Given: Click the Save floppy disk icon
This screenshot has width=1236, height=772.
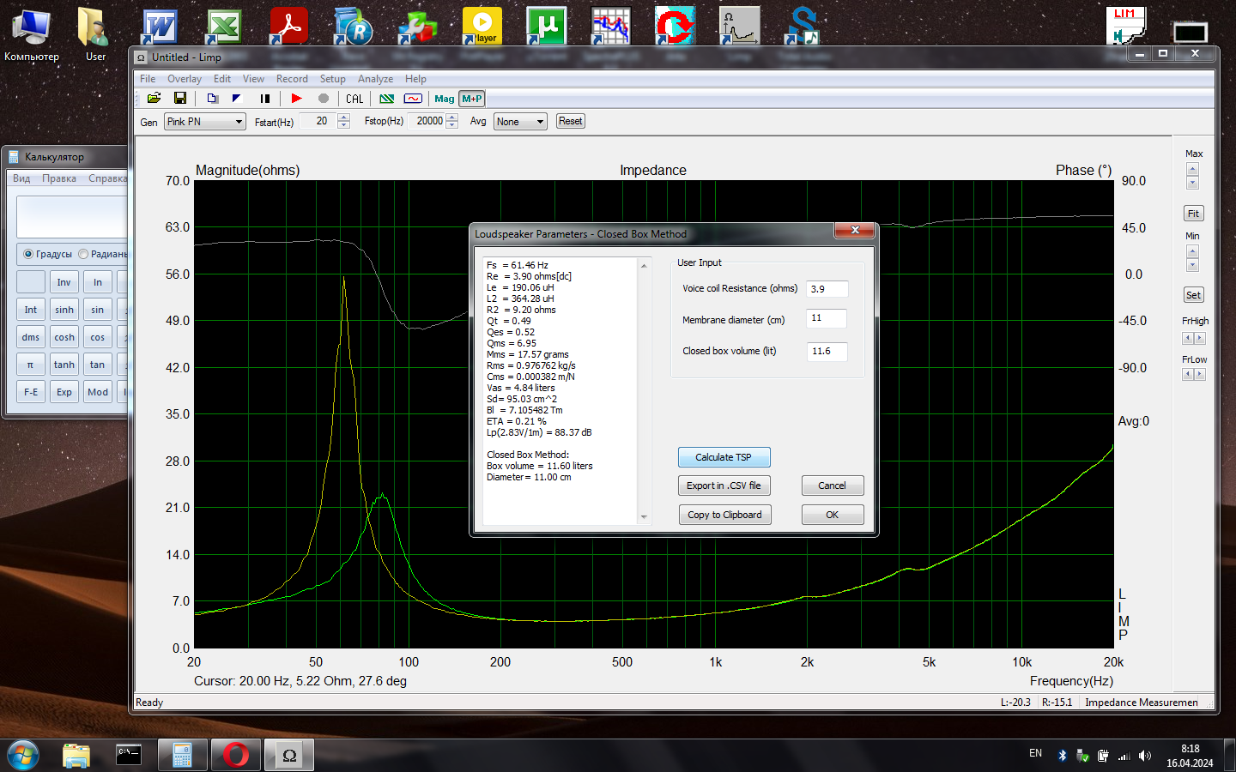Looking at the screenshot, I should pyautogui.click(x=180, y=99).
